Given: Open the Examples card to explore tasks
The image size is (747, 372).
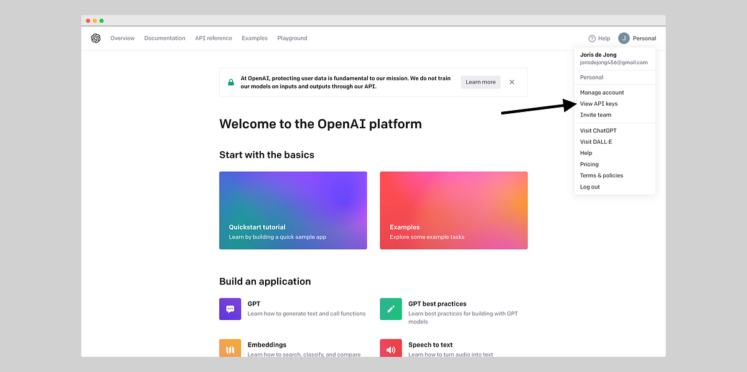Looking at the screenshot, I should (x=453, y=210).
